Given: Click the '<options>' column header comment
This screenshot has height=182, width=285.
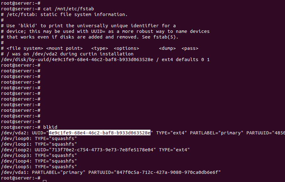Looking at the screenshot, I should [126, 48].
